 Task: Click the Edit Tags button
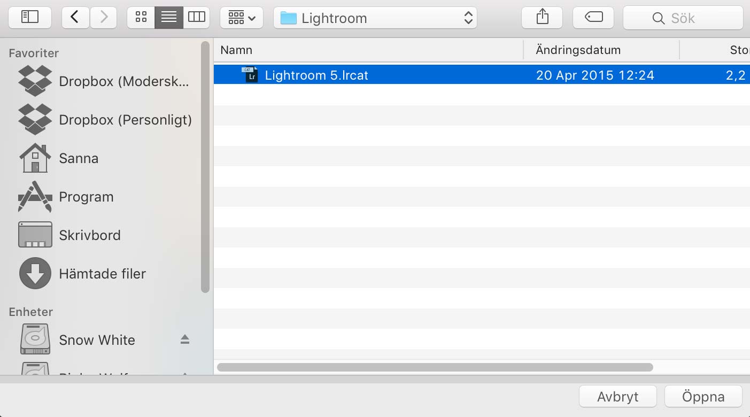[593, 18]
